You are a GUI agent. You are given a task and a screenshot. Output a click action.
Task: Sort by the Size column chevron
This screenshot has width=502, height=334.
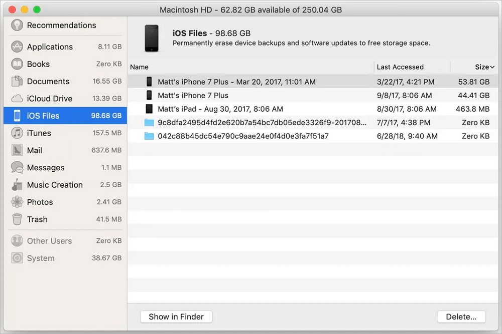[x=492, y=67]
